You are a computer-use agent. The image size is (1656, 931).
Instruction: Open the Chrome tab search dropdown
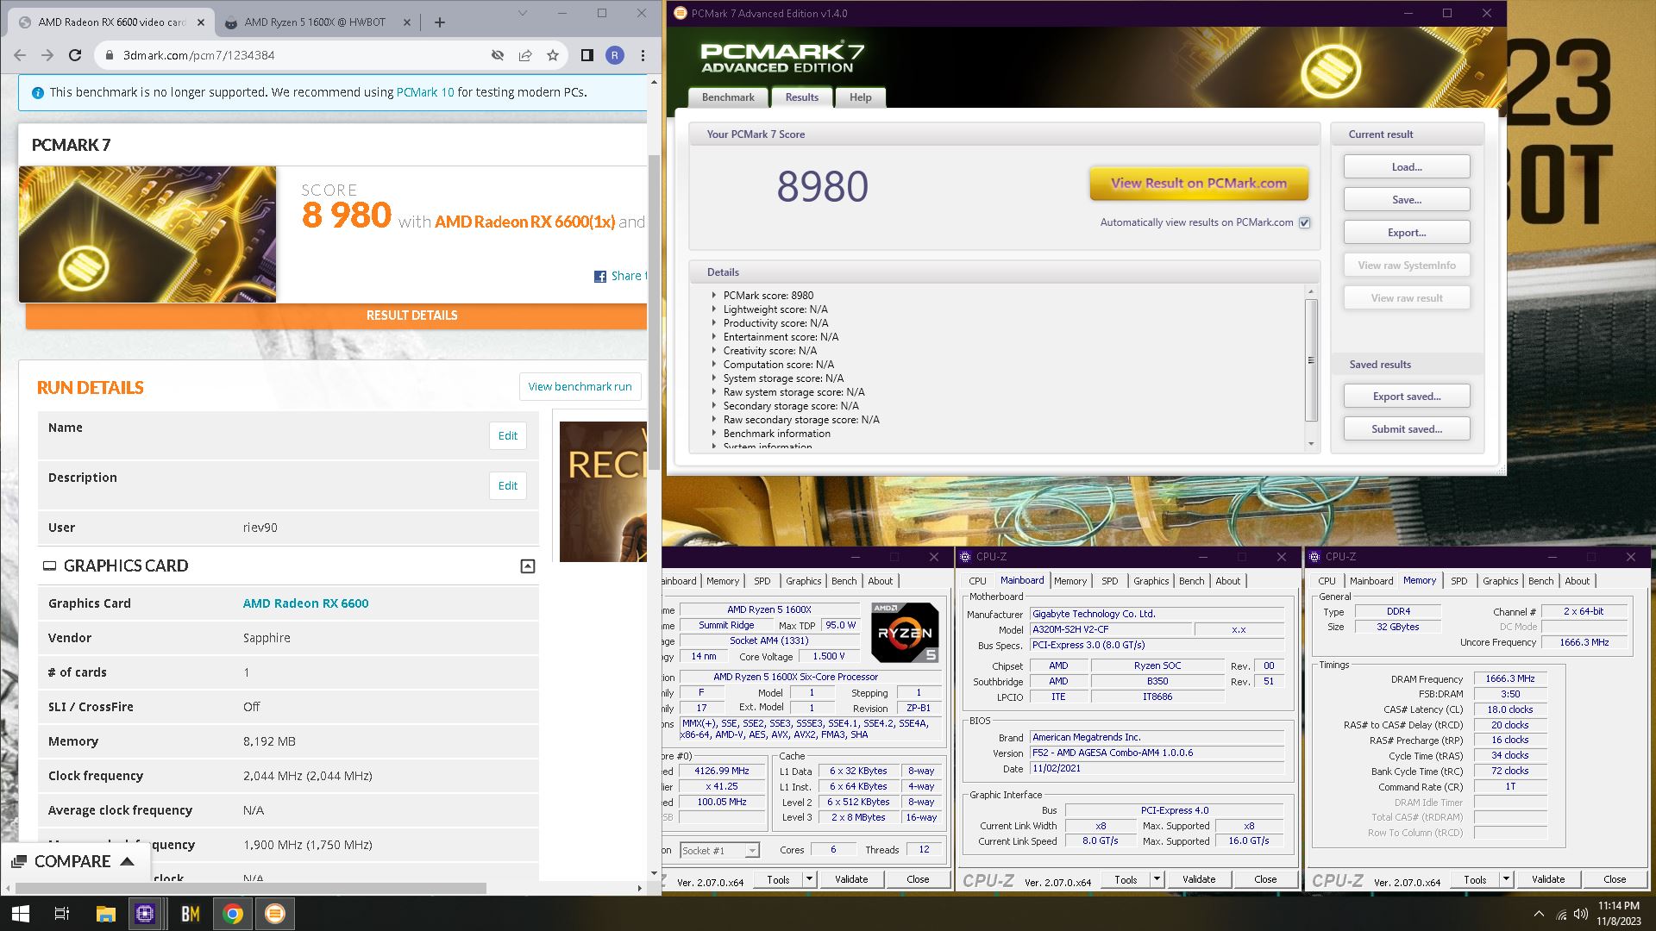(522, 13)
